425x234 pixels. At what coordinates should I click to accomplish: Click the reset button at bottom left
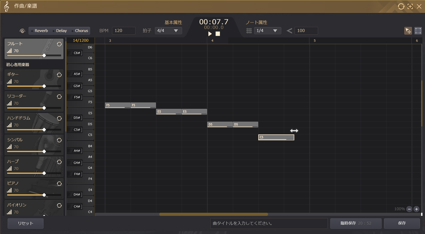(26, 223)
